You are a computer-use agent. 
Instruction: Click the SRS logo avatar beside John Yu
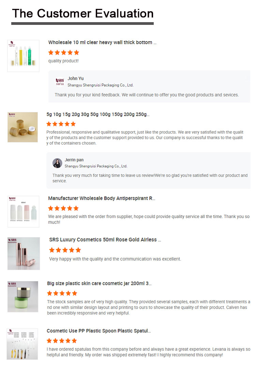pos(60,82)
